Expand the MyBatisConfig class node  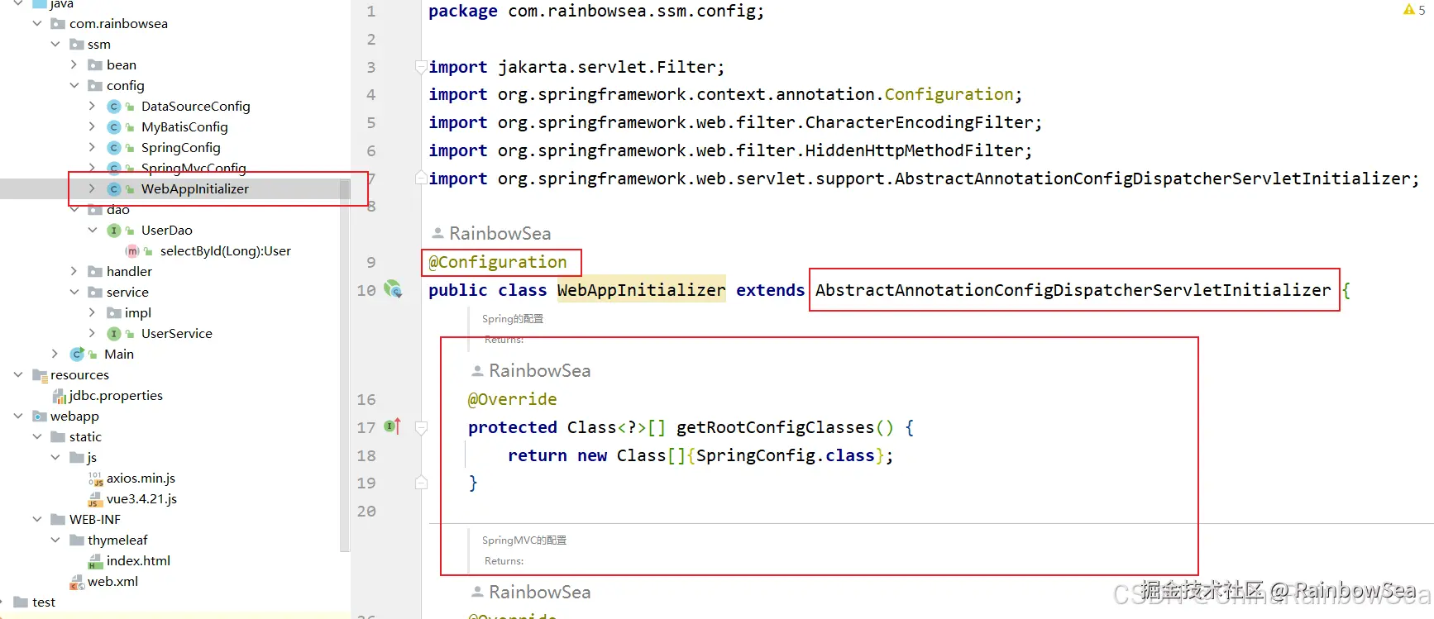click(92, 126)
